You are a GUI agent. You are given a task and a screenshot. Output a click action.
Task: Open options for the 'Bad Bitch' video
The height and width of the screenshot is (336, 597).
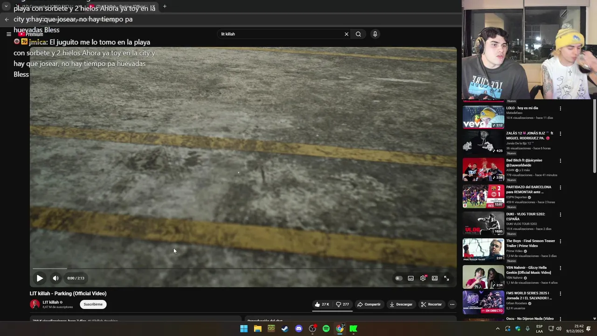point(560,161)
